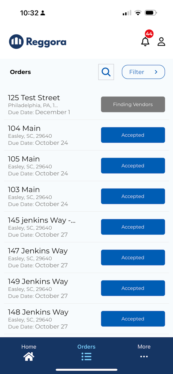The image size is (173, 374).
Task: Open the user profile icon
Action: click(161, 42)
